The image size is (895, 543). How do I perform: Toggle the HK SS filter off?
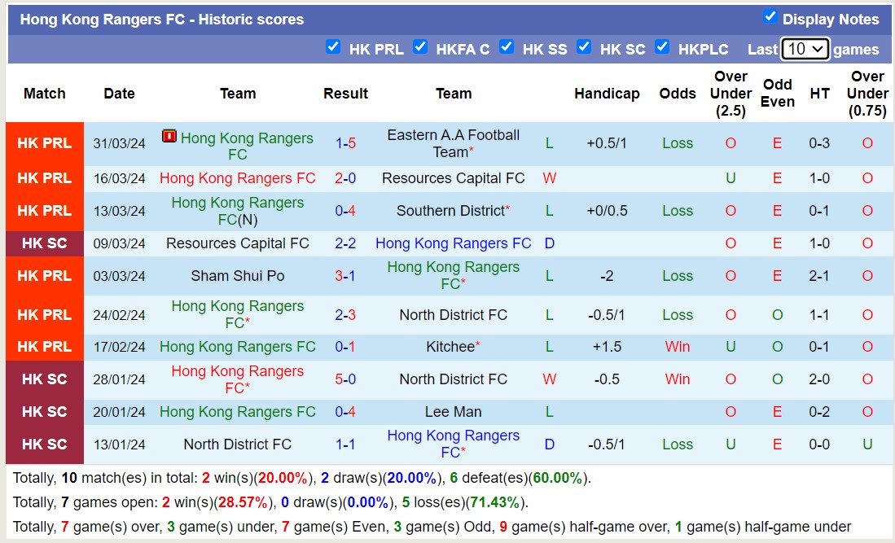(x=507, y=47)
